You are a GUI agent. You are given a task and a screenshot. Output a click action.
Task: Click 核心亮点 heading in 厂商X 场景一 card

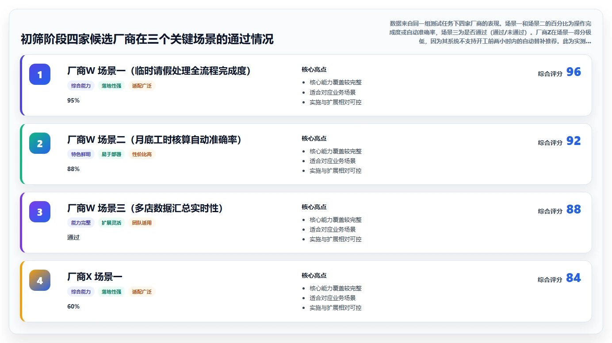(x=314, y=275)
